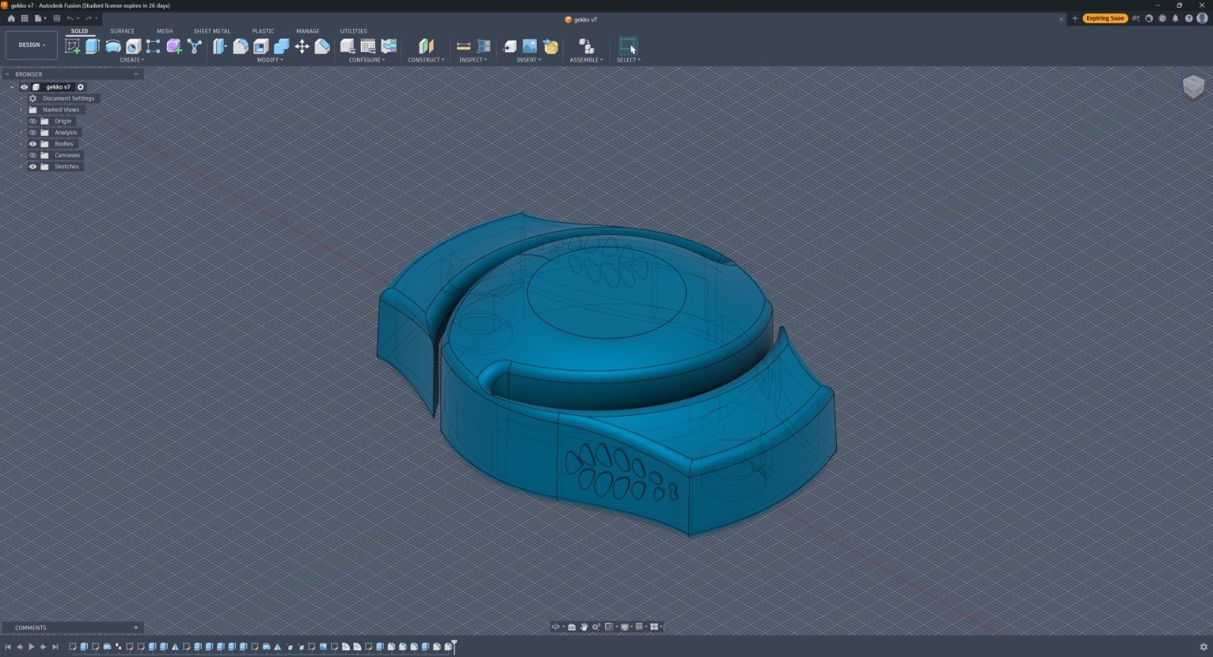
Task: Click the Insert Mesh icon
Action: pyautogui.click(x=550, y=46)
